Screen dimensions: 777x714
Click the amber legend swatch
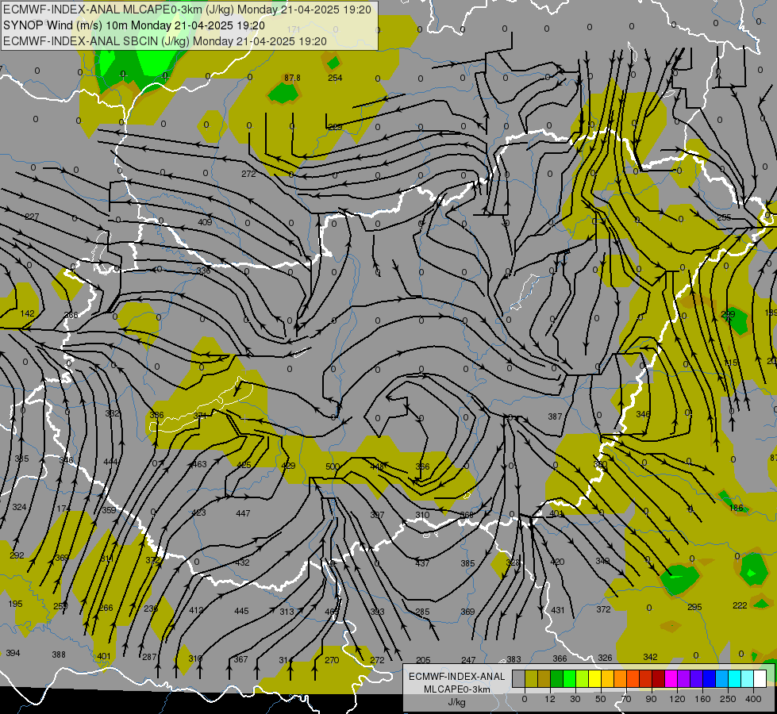607,678
